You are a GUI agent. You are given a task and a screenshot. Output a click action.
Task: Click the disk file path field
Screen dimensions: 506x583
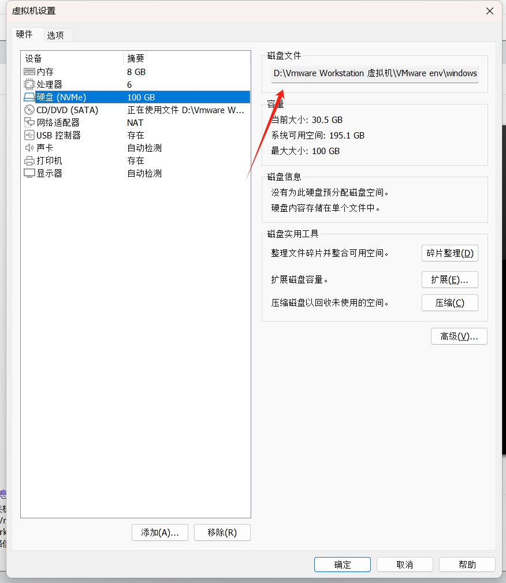pos(375,73)
